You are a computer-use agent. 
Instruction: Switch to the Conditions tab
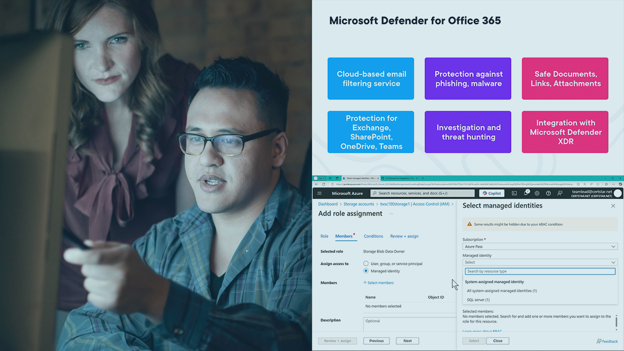pyautogui.click(x=373, y=236)
